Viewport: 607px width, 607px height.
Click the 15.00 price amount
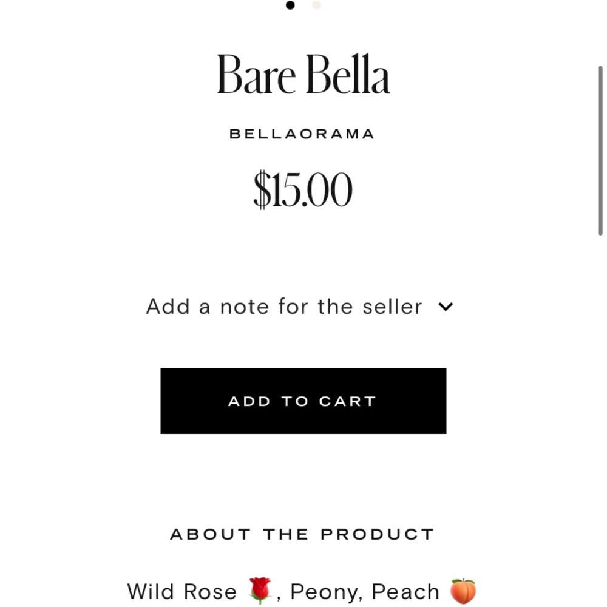coord(311,189)
